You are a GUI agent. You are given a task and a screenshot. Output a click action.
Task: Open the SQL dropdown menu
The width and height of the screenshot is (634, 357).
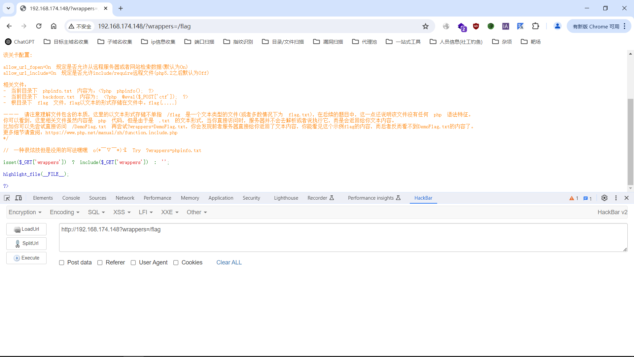96,212
